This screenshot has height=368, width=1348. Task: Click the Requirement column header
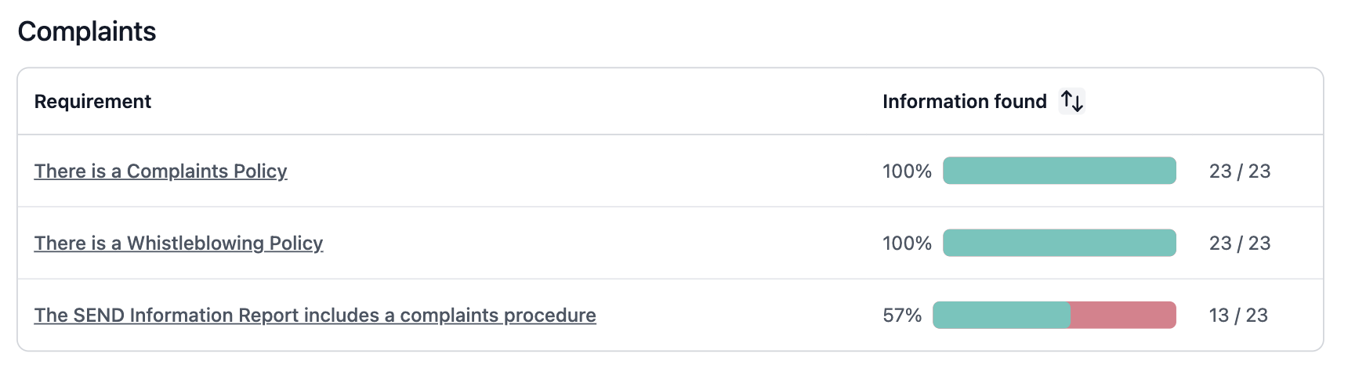click(92, 102)
